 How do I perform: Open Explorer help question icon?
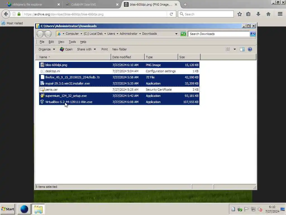(x=250, y=49)
